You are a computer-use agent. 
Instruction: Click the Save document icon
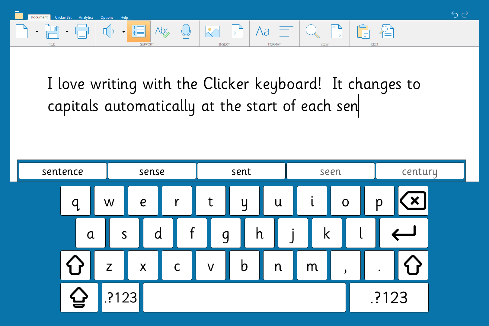52,32
